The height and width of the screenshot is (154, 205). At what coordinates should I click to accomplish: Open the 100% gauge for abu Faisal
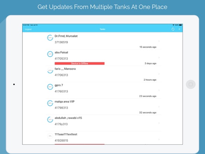50,54
